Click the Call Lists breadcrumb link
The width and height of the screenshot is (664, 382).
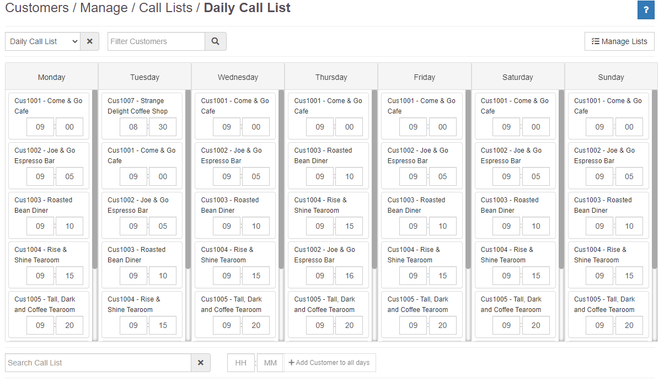(x=165, y=8)
